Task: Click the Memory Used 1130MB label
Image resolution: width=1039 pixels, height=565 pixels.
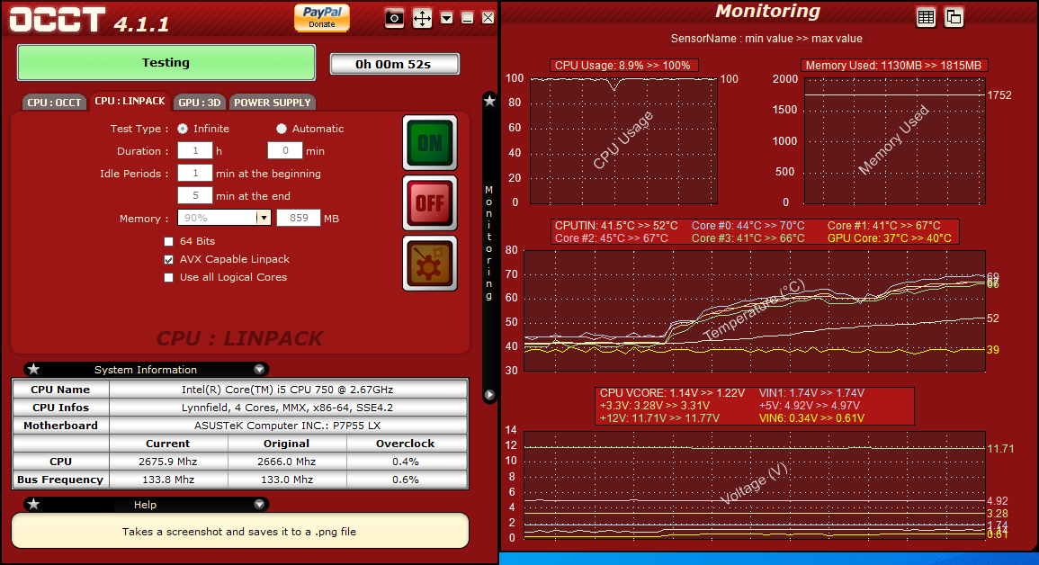Action: [x=894, y=66]
